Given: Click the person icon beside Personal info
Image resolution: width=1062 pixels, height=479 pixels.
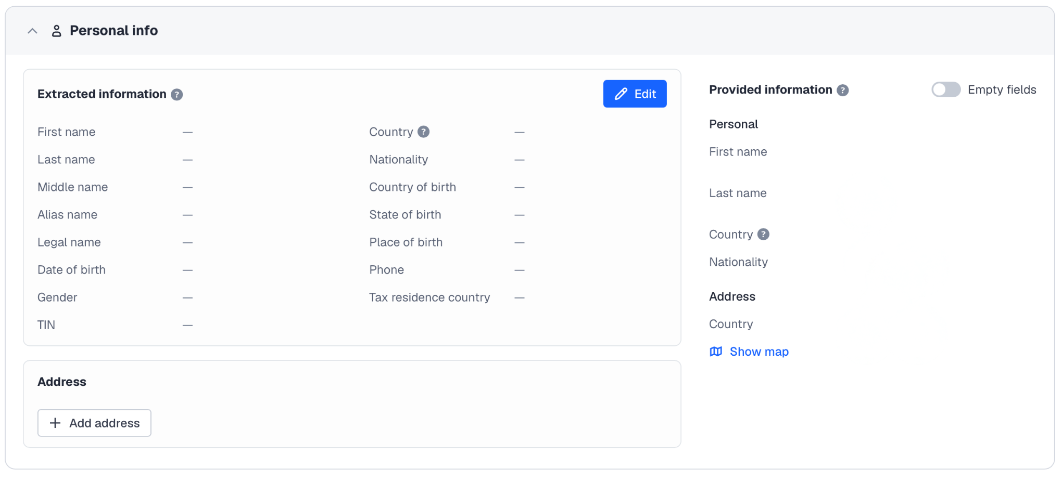Looking at the screenshot, I should click(57, 31).
